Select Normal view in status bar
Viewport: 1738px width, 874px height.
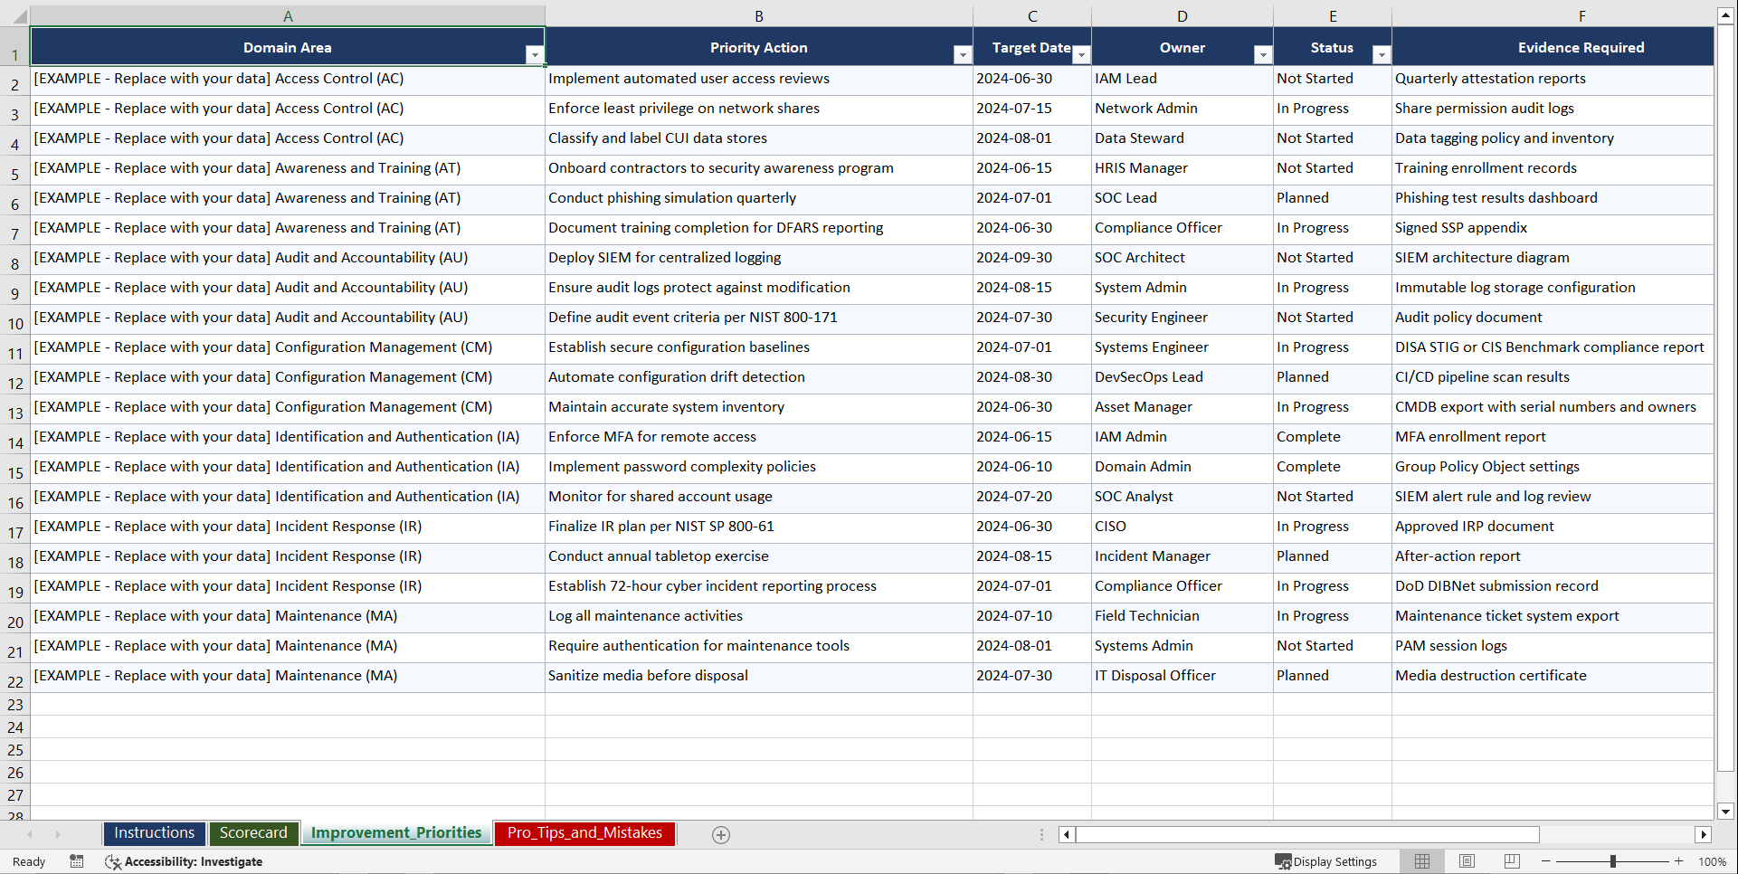1422,861
